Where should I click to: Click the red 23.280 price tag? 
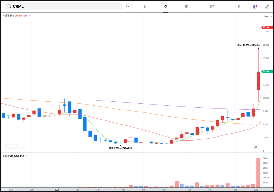[x=267, y=27]
